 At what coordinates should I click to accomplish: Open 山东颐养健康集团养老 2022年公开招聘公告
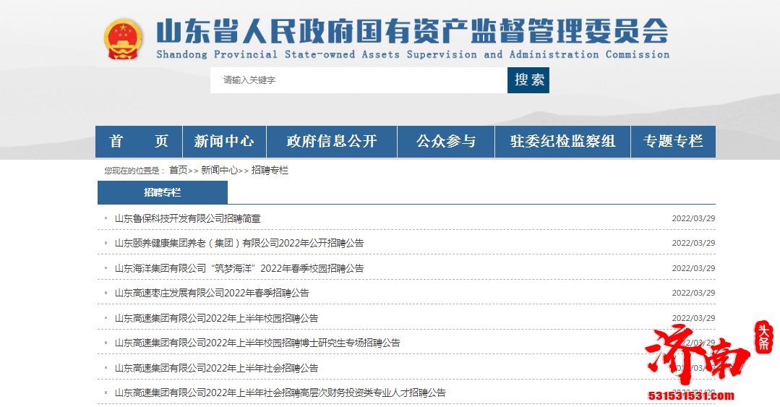click(239, 244)
